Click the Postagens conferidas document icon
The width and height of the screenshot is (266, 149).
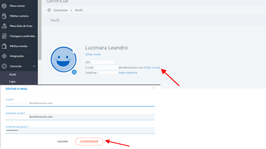[x=4, y=36]
